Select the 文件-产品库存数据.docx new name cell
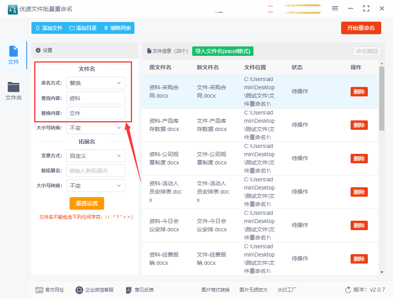 coord(211,125)
